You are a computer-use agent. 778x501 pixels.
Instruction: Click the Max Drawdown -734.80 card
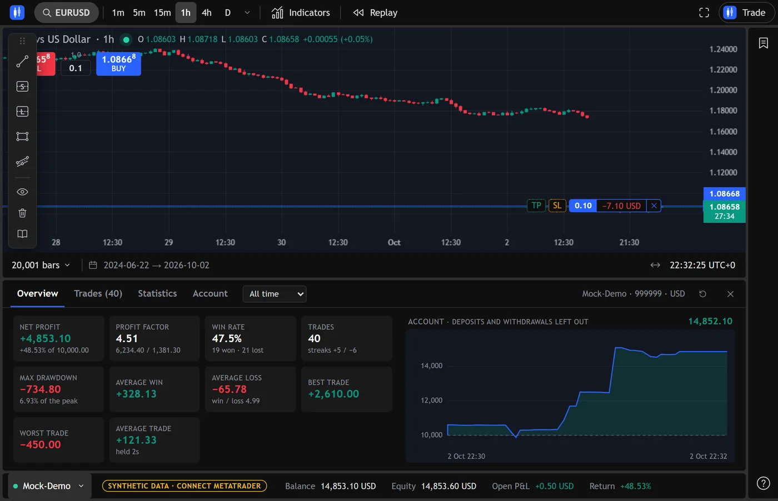tap(58, 389)
